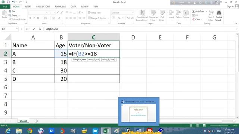The height and width of the screenshot is (134, 239).
Task: Click the Accounting Number Format icon
Action: [x=113, y=18]
